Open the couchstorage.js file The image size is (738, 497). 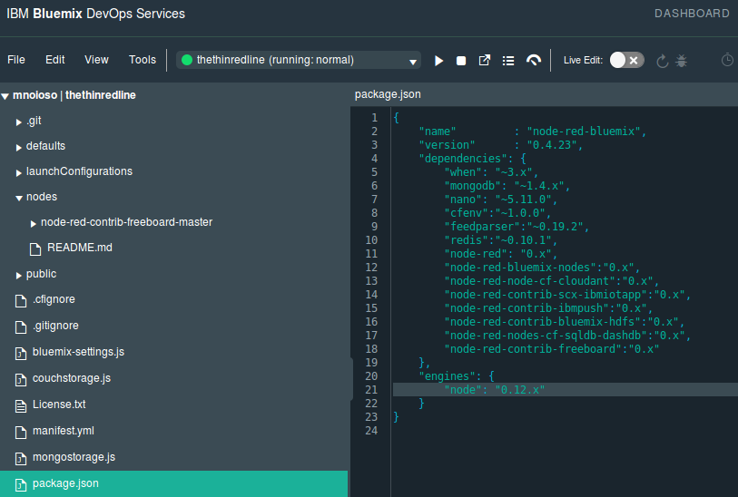(x=72, y=378)
